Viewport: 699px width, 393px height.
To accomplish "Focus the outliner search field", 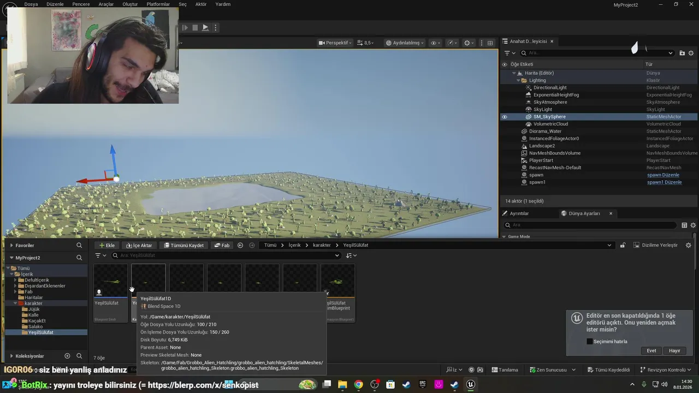I will (x=597, y=53).
